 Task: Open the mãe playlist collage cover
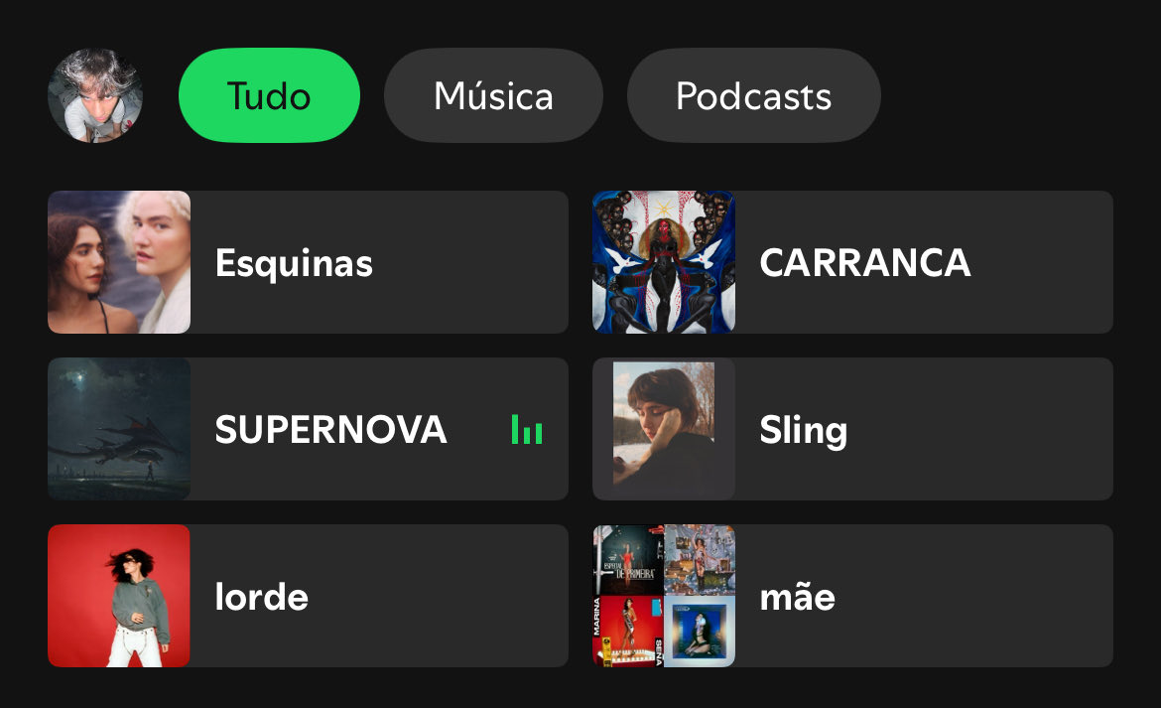click(x=664, y=596)
